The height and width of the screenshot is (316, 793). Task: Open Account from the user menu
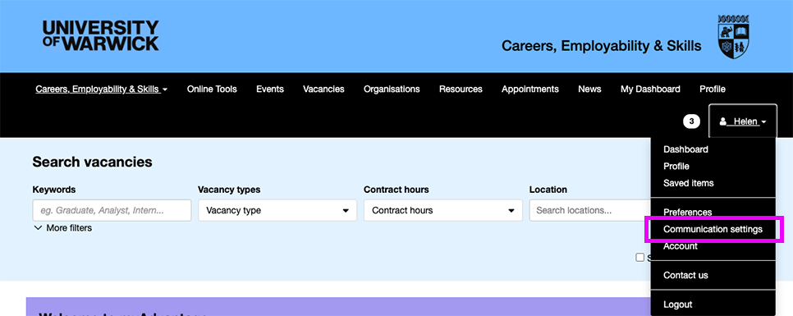coord(681,246)
